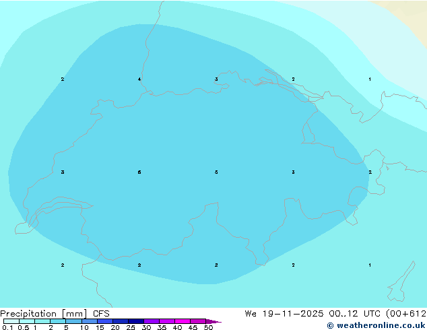This screenshot has height=330, width=427.
Task: Click the precipitation value '4' on the map
Action: tap(139, 79)
